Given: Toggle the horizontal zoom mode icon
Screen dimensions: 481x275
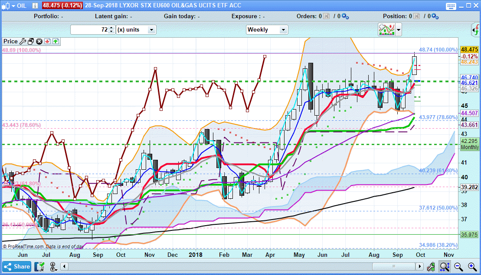Looking at the screenshot, I should [x=445, y=266].
